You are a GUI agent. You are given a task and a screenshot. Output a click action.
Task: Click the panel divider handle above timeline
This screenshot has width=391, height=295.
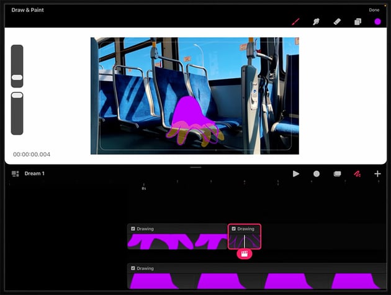click(195, 167)
